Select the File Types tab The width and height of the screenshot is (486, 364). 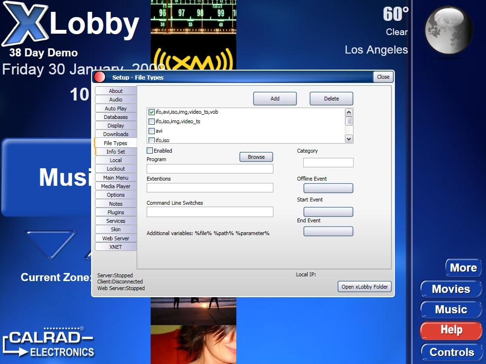click(x=116, y=143)
